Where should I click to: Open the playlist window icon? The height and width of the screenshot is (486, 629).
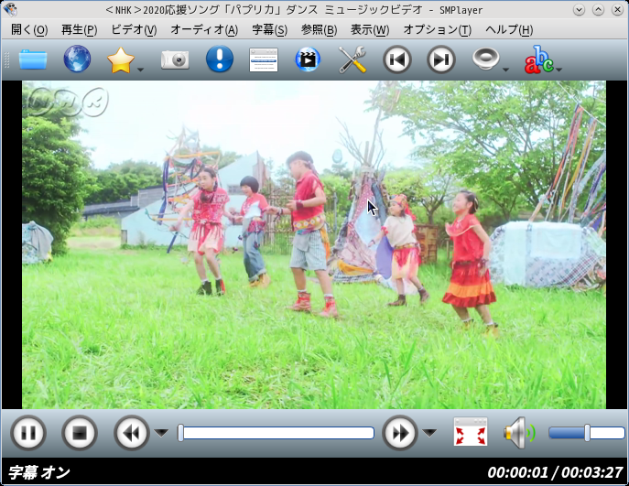(x=264, y=60)
